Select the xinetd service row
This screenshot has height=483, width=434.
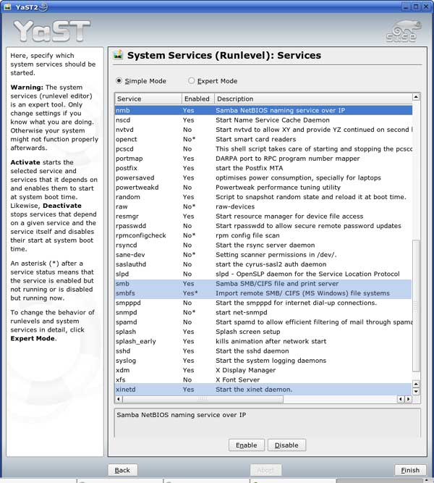(x=263, y=390)
